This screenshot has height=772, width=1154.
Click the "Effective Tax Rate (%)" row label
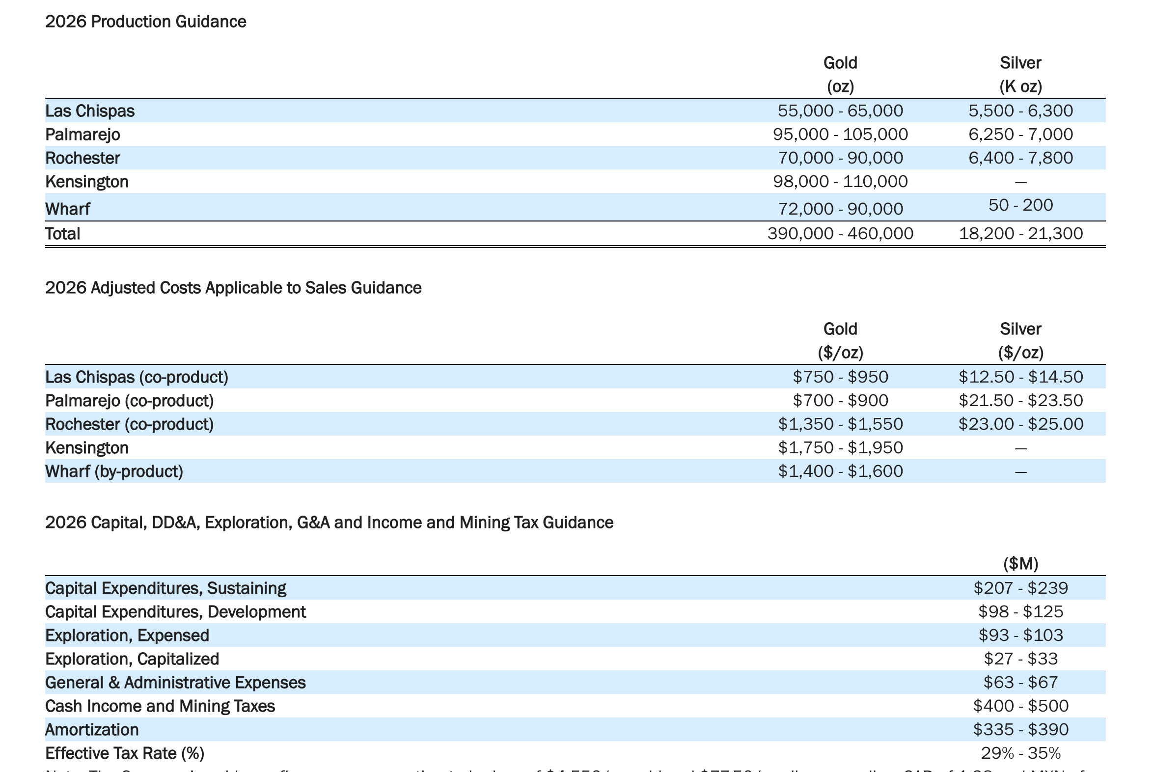125,754
